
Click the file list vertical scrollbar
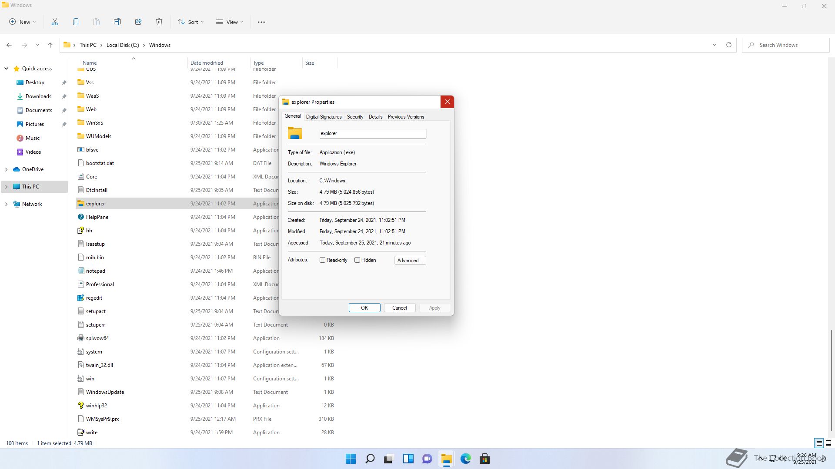[x=832, y=380]
